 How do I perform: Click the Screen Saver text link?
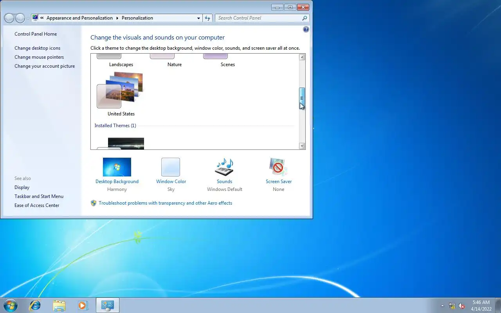[x=279, y=182]
